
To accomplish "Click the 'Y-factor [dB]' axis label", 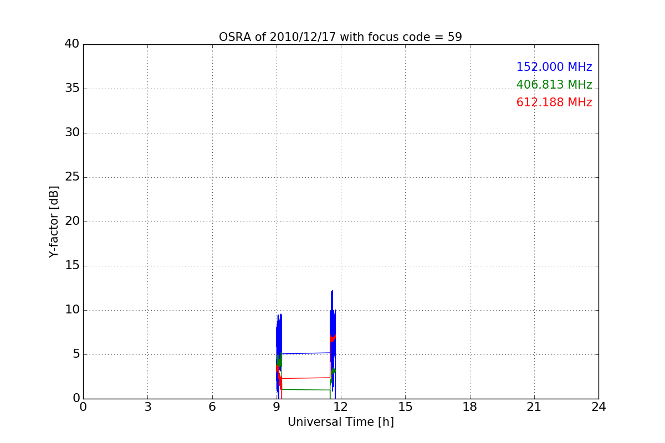I will pos(54,221).
